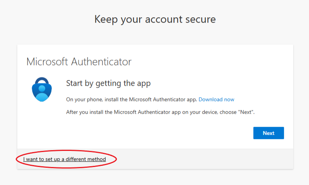This screenshot has width=309, height=185.
Task: Click the Microsoft Authenticator shield lock icon
Action: (42, 89)
